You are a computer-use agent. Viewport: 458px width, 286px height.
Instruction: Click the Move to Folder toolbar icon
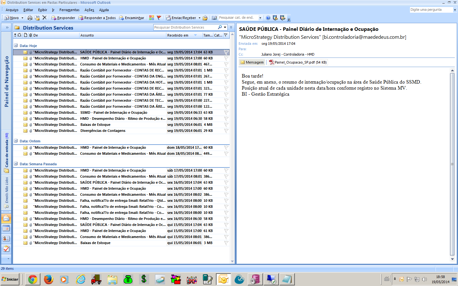point(37,18)
